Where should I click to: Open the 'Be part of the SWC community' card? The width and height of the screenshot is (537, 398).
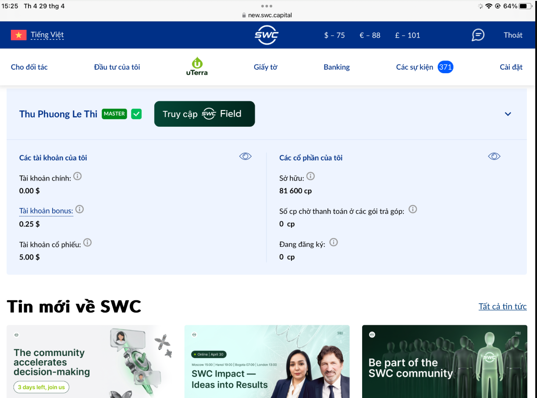(x=445, y=362)
